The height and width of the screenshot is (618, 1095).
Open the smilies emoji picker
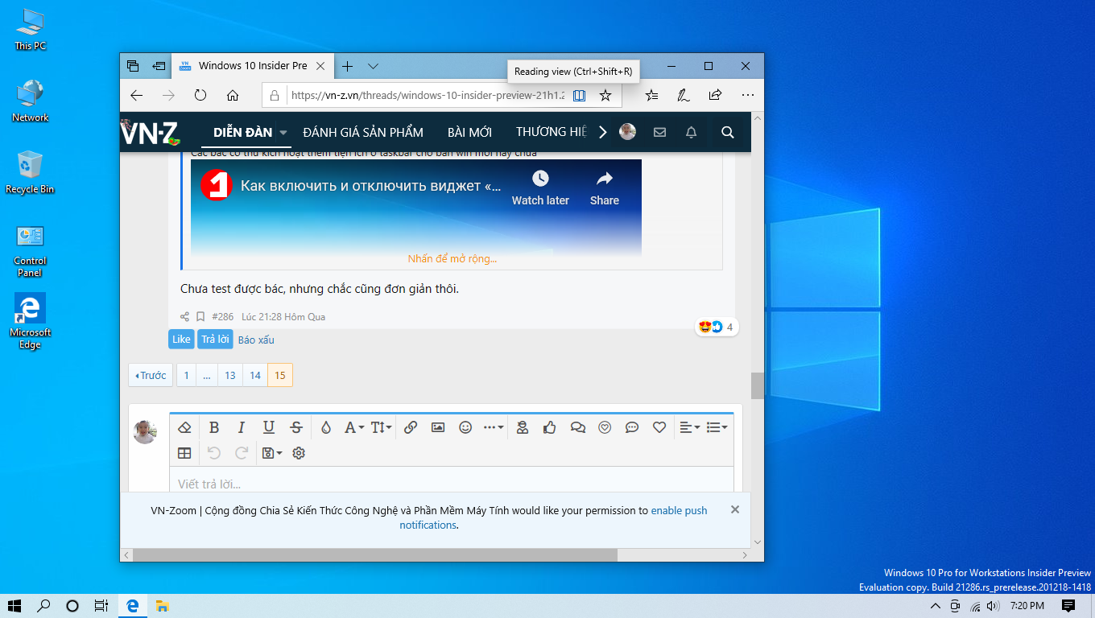coord(465,427)
